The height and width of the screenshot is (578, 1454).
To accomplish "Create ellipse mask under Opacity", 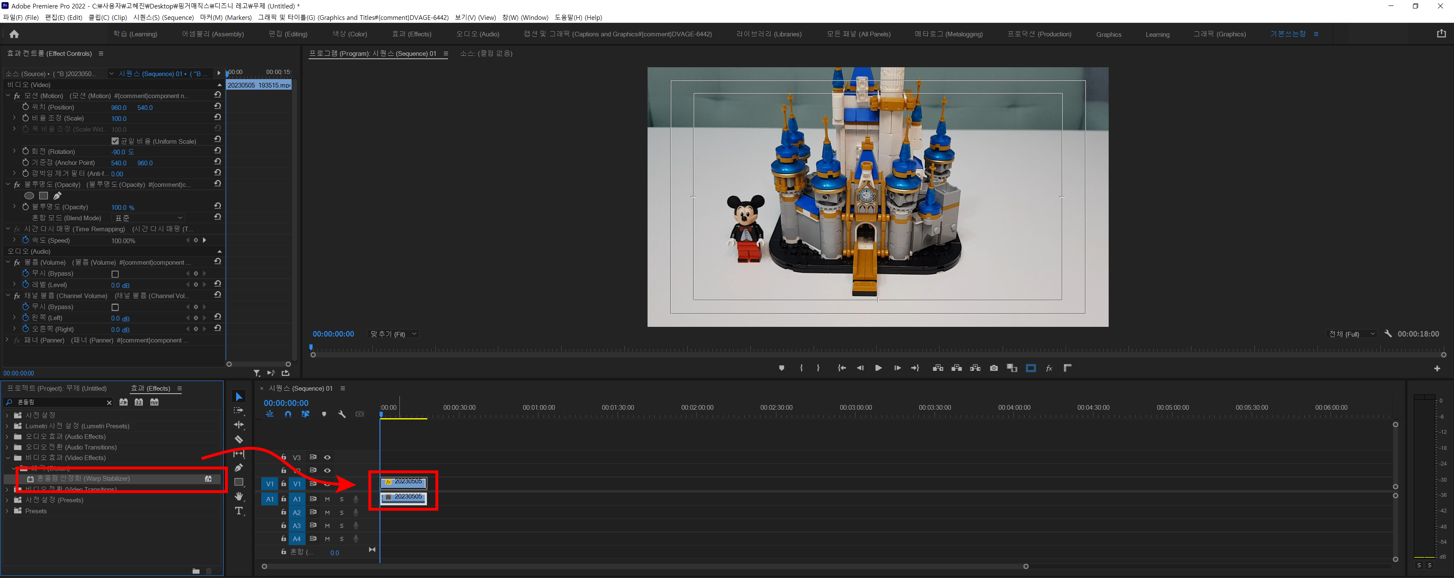I will 29,196.
